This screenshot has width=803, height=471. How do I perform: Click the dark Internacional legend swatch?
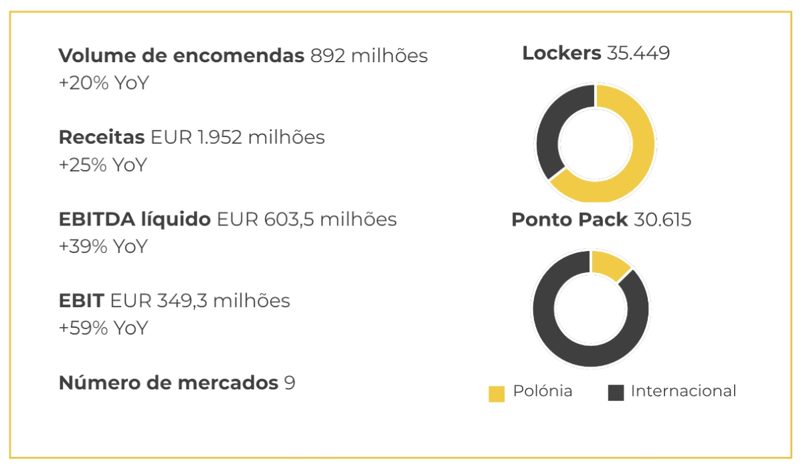(616, 393)
